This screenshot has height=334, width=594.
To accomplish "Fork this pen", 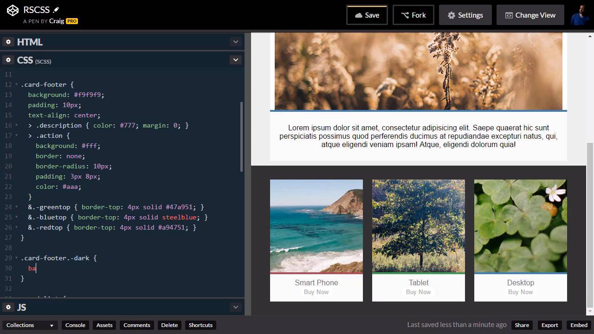I will (x=413, y=15).
